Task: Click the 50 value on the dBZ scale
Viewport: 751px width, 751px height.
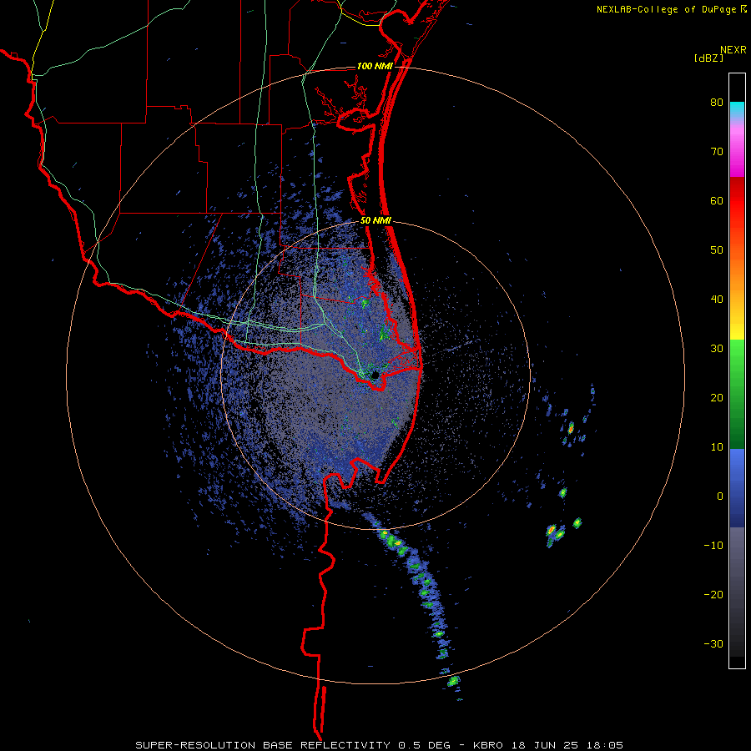Action: (x=717, y=250)
